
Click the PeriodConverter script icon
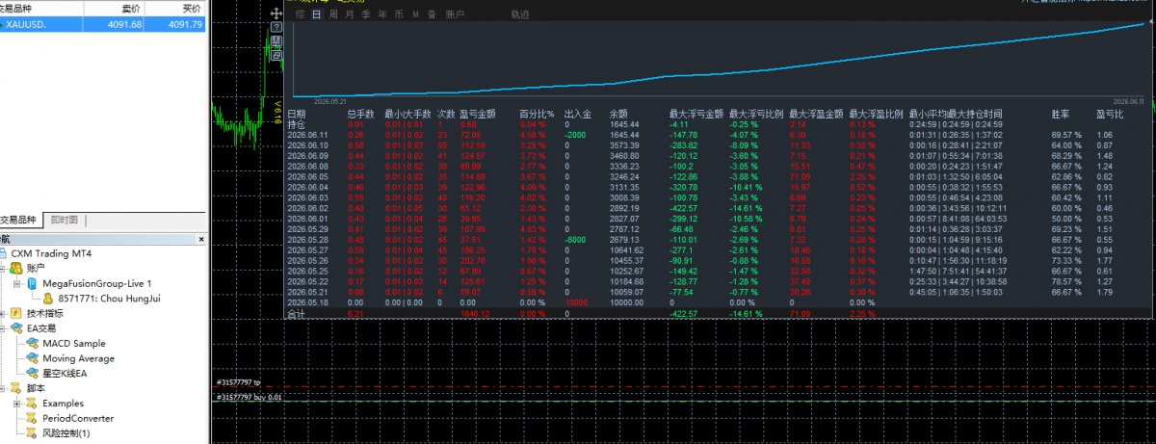tap(33, 418)
